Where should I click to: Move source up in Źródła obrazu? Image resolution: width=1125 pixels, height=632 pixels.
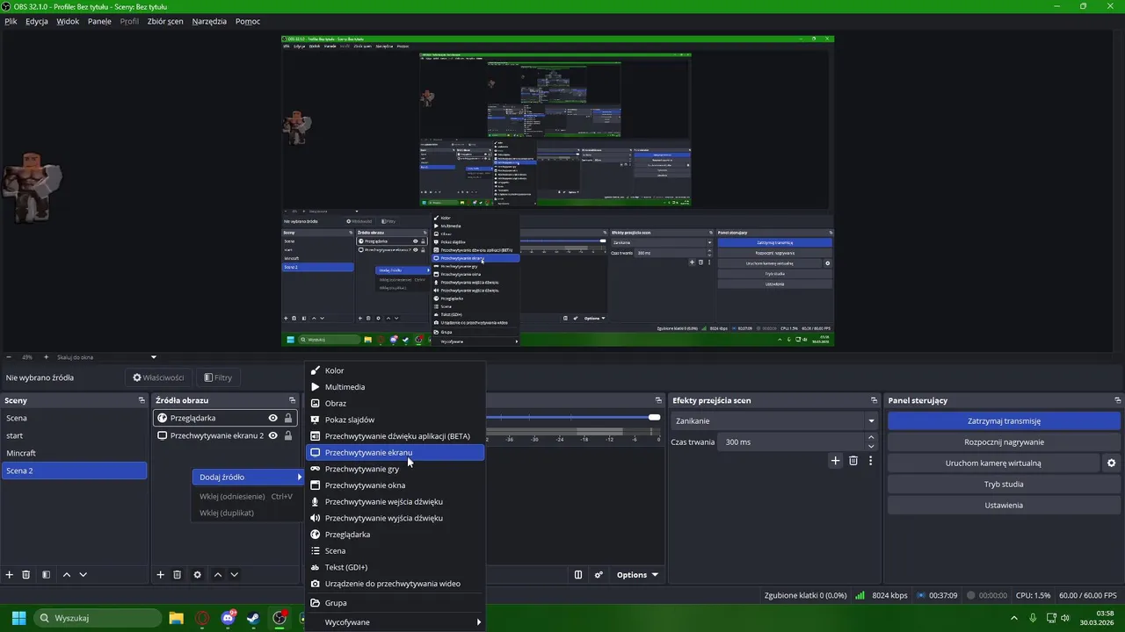[x=217, y=575]
